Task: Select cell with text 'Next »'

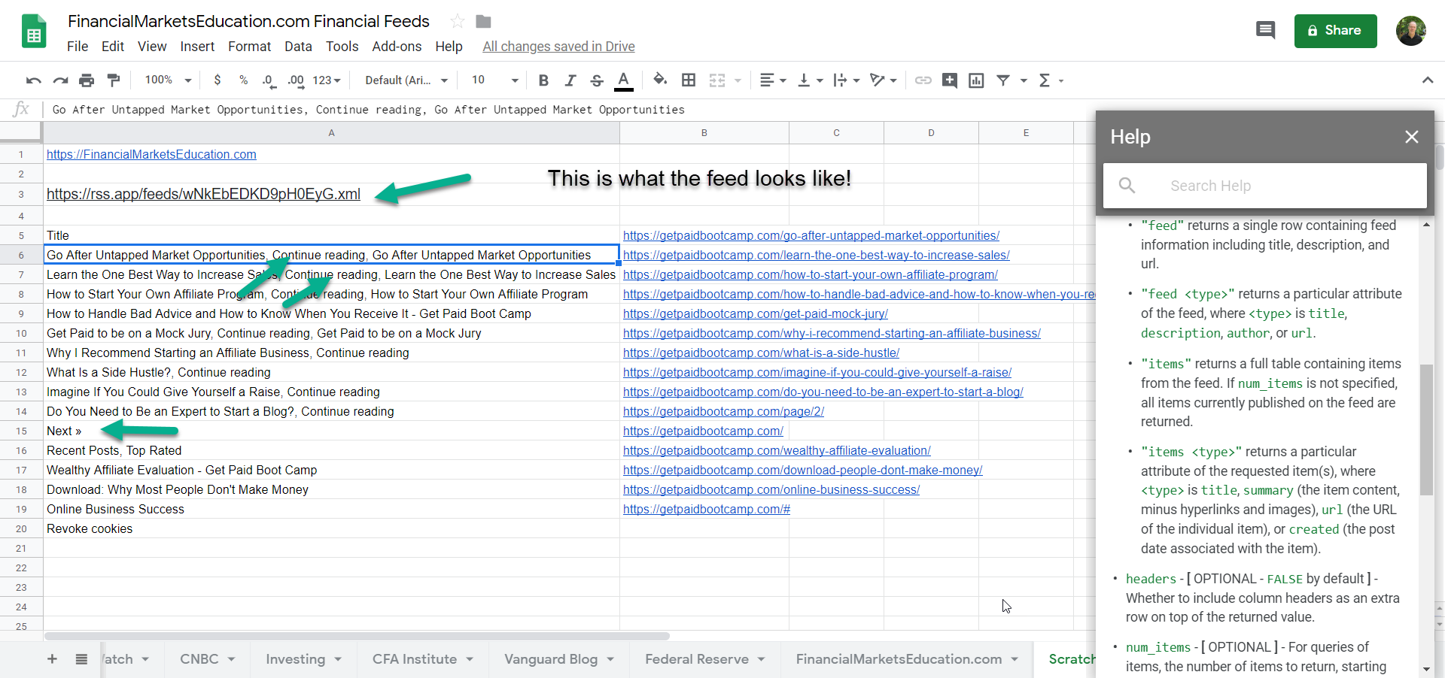Action: tap(331, 431)
